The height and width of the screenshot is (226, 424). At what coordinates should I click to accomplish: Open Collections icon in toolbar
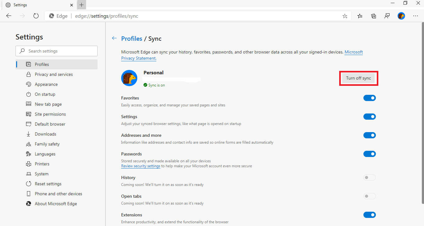pos(373,16)
